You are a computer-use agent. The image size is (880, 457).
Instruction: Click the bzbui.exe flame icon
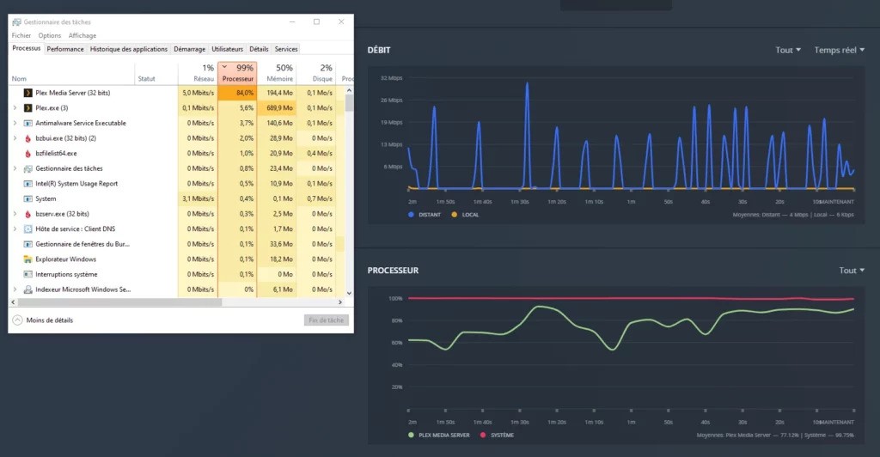click(x=27, y=138)
